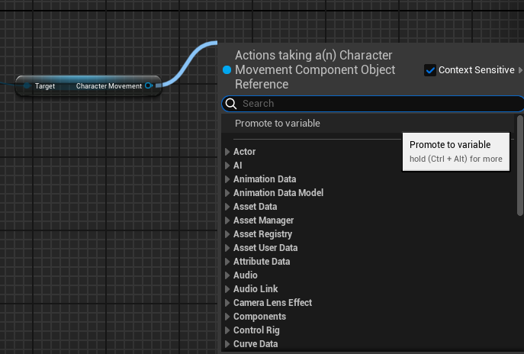
Task: Select the Curve Data label
Action: point(256,343)
